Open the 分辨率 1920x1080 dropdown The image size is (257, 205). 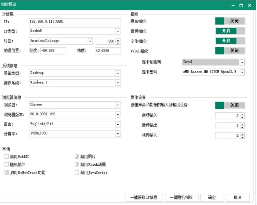pyautogui.click(x=118, y=134)
